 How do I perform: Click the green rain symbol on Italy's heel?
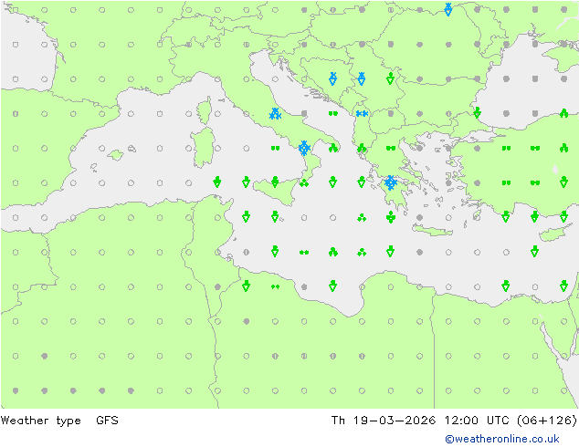click(x=333, y=148)
